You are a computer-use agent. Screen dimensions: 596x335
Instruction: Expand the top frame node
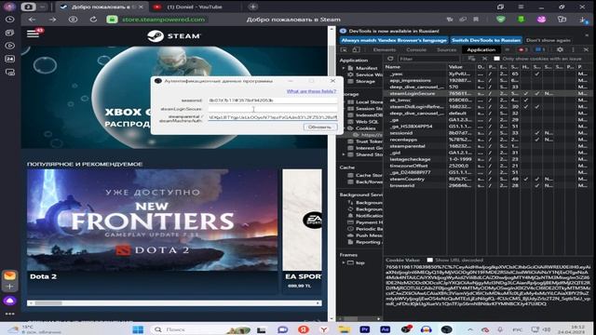tap(344, 262)
